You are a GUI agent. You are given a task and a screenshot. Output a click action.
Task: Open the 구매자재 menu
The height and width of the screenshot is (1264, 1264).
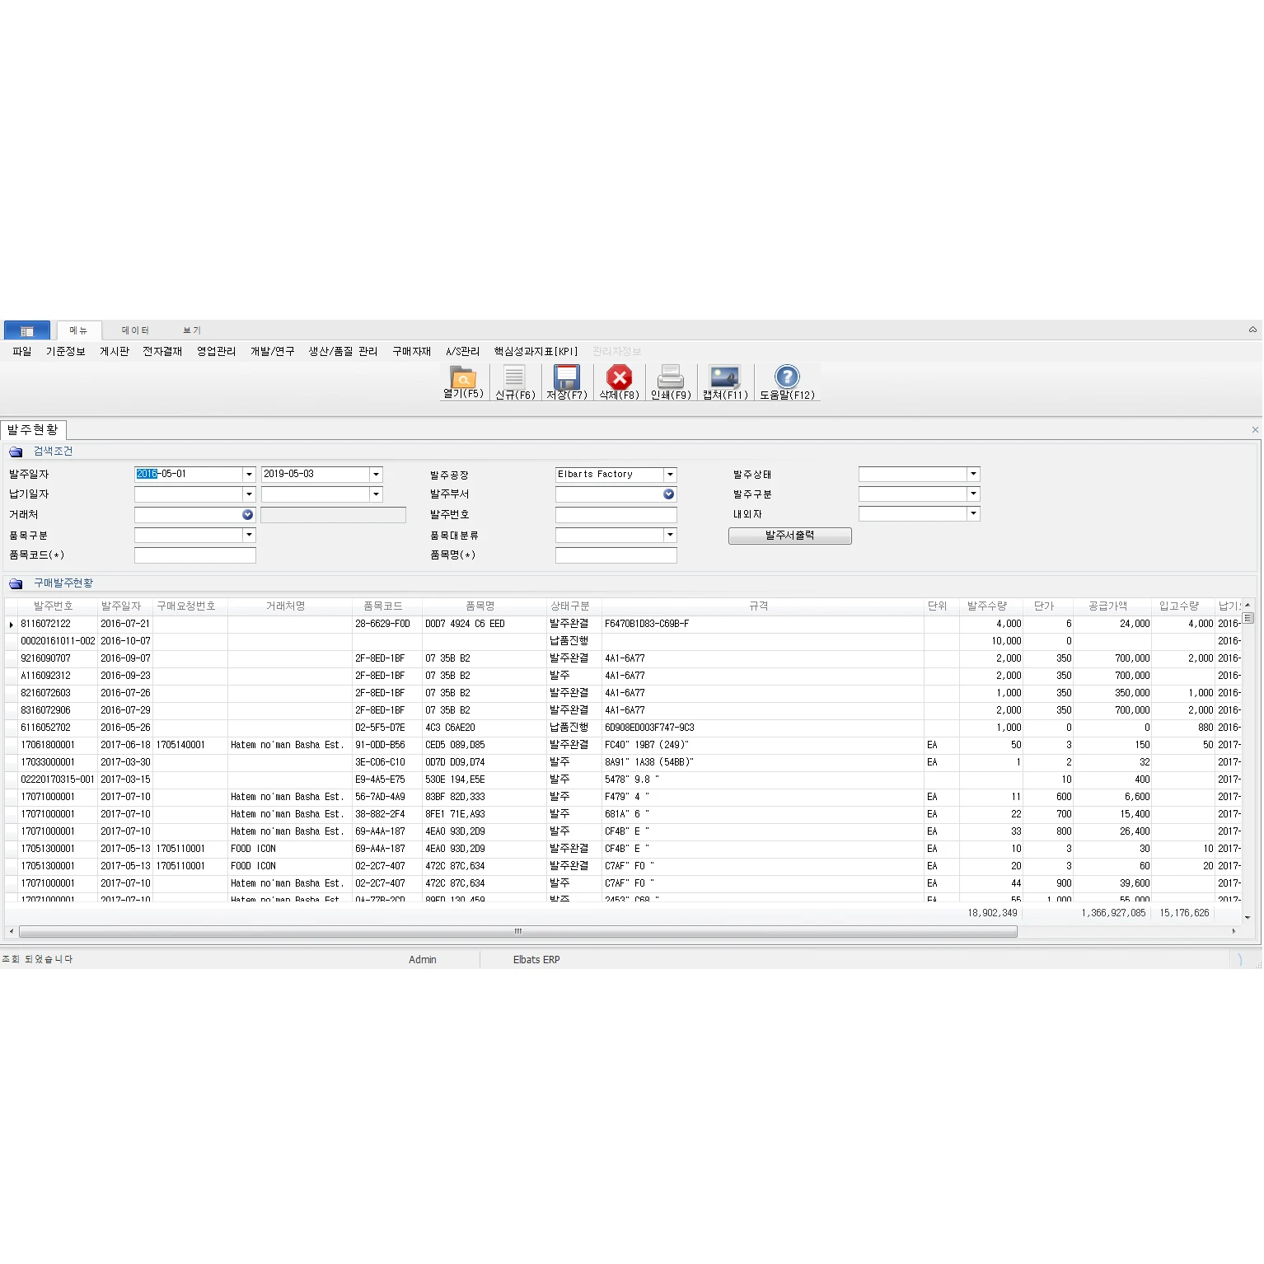[x=411, y=352]
